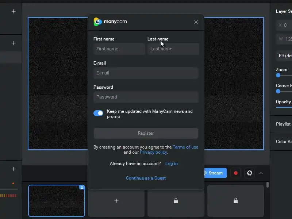Adjust the Zoom slider handle
Viewport: 292px width, 219px height.
[278, 75]
